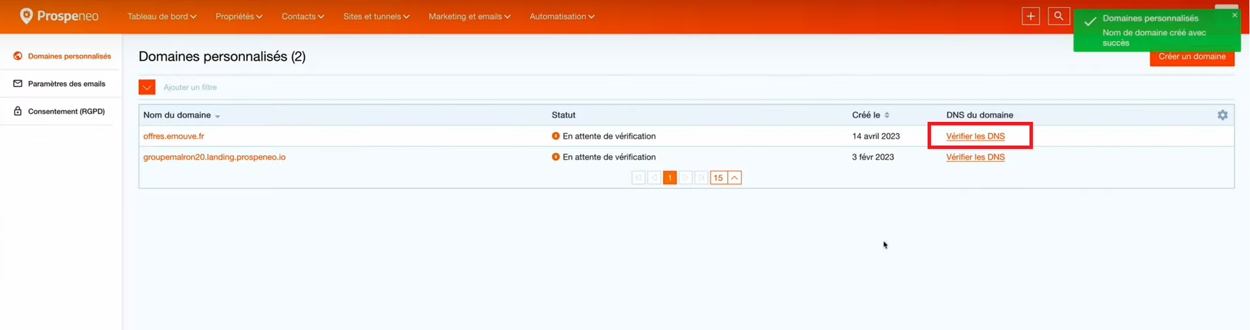Select Domaines personnalisés sidebar item
Image resolution: width=1250 pixels, height=330 pixels.
(61, 56)
